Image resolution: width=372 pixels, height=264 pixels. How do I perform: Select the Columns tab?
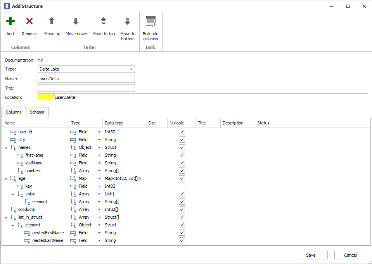14,112
